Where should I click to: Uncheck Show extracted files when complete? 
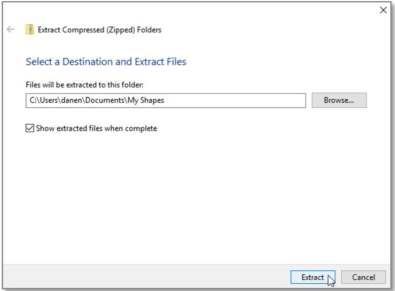coord(30,128)
